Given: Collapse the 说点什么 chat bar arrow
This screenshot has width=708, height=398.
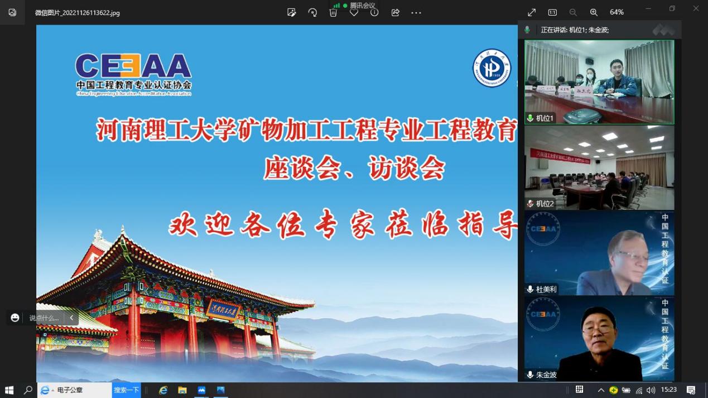Looking at the screenshot, I should point(71,318).
